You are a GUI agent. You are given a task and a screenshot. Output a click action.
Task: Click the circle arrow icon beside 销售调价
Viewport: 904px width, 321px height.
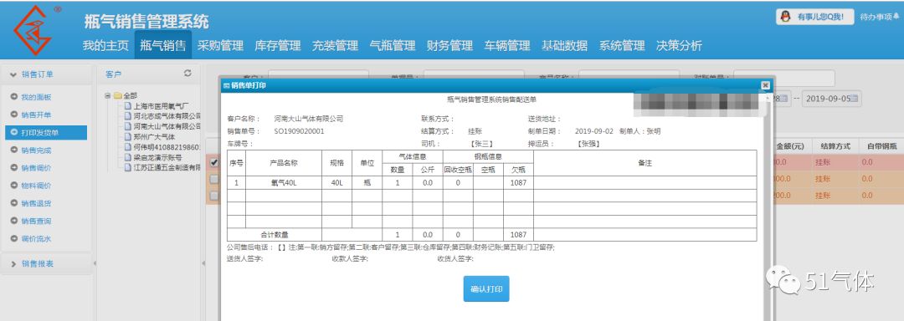pyautogui.click(x=13, y=167)
